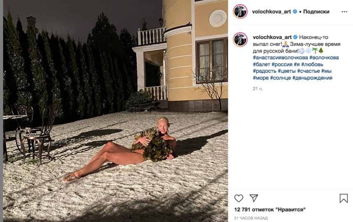Click the 21 ч. timestamp under caption
This screenshot has height=222, width=353.
(258, 89)
